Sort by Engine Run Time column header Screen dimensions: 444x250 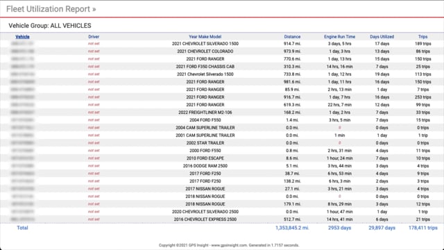pyautogui.click(x=339, y=37)
